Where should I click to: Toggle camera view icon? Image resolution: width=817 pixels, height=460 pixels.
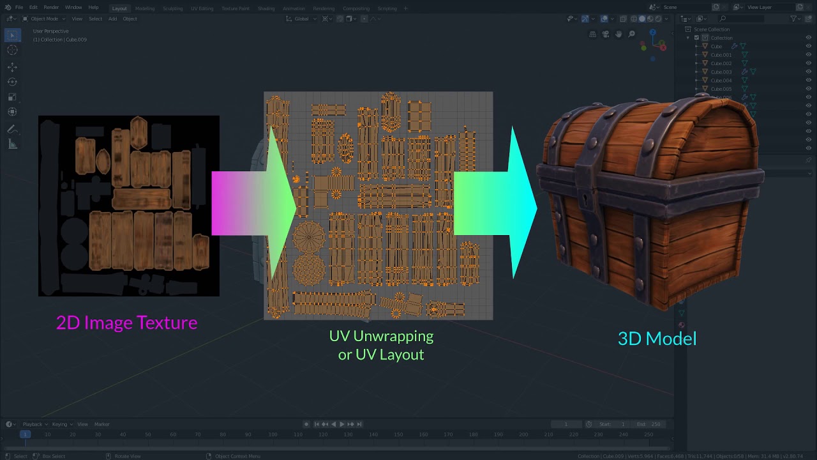[x=605, y=34]
